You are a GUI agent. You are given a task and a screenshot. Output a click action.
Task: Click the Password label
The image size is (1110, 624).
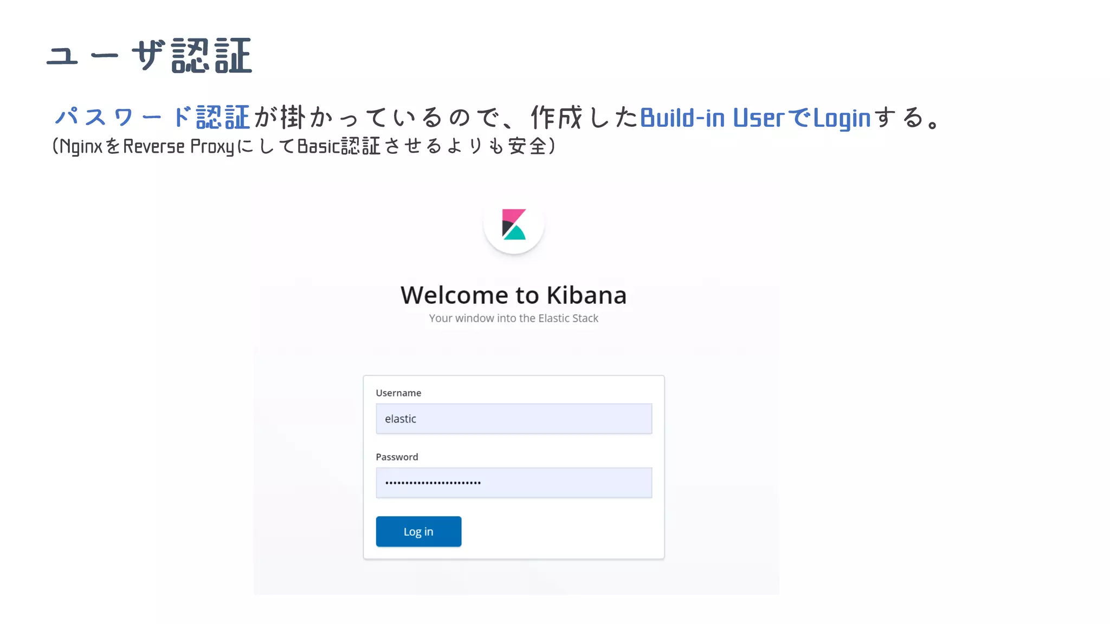coord(397,457)
